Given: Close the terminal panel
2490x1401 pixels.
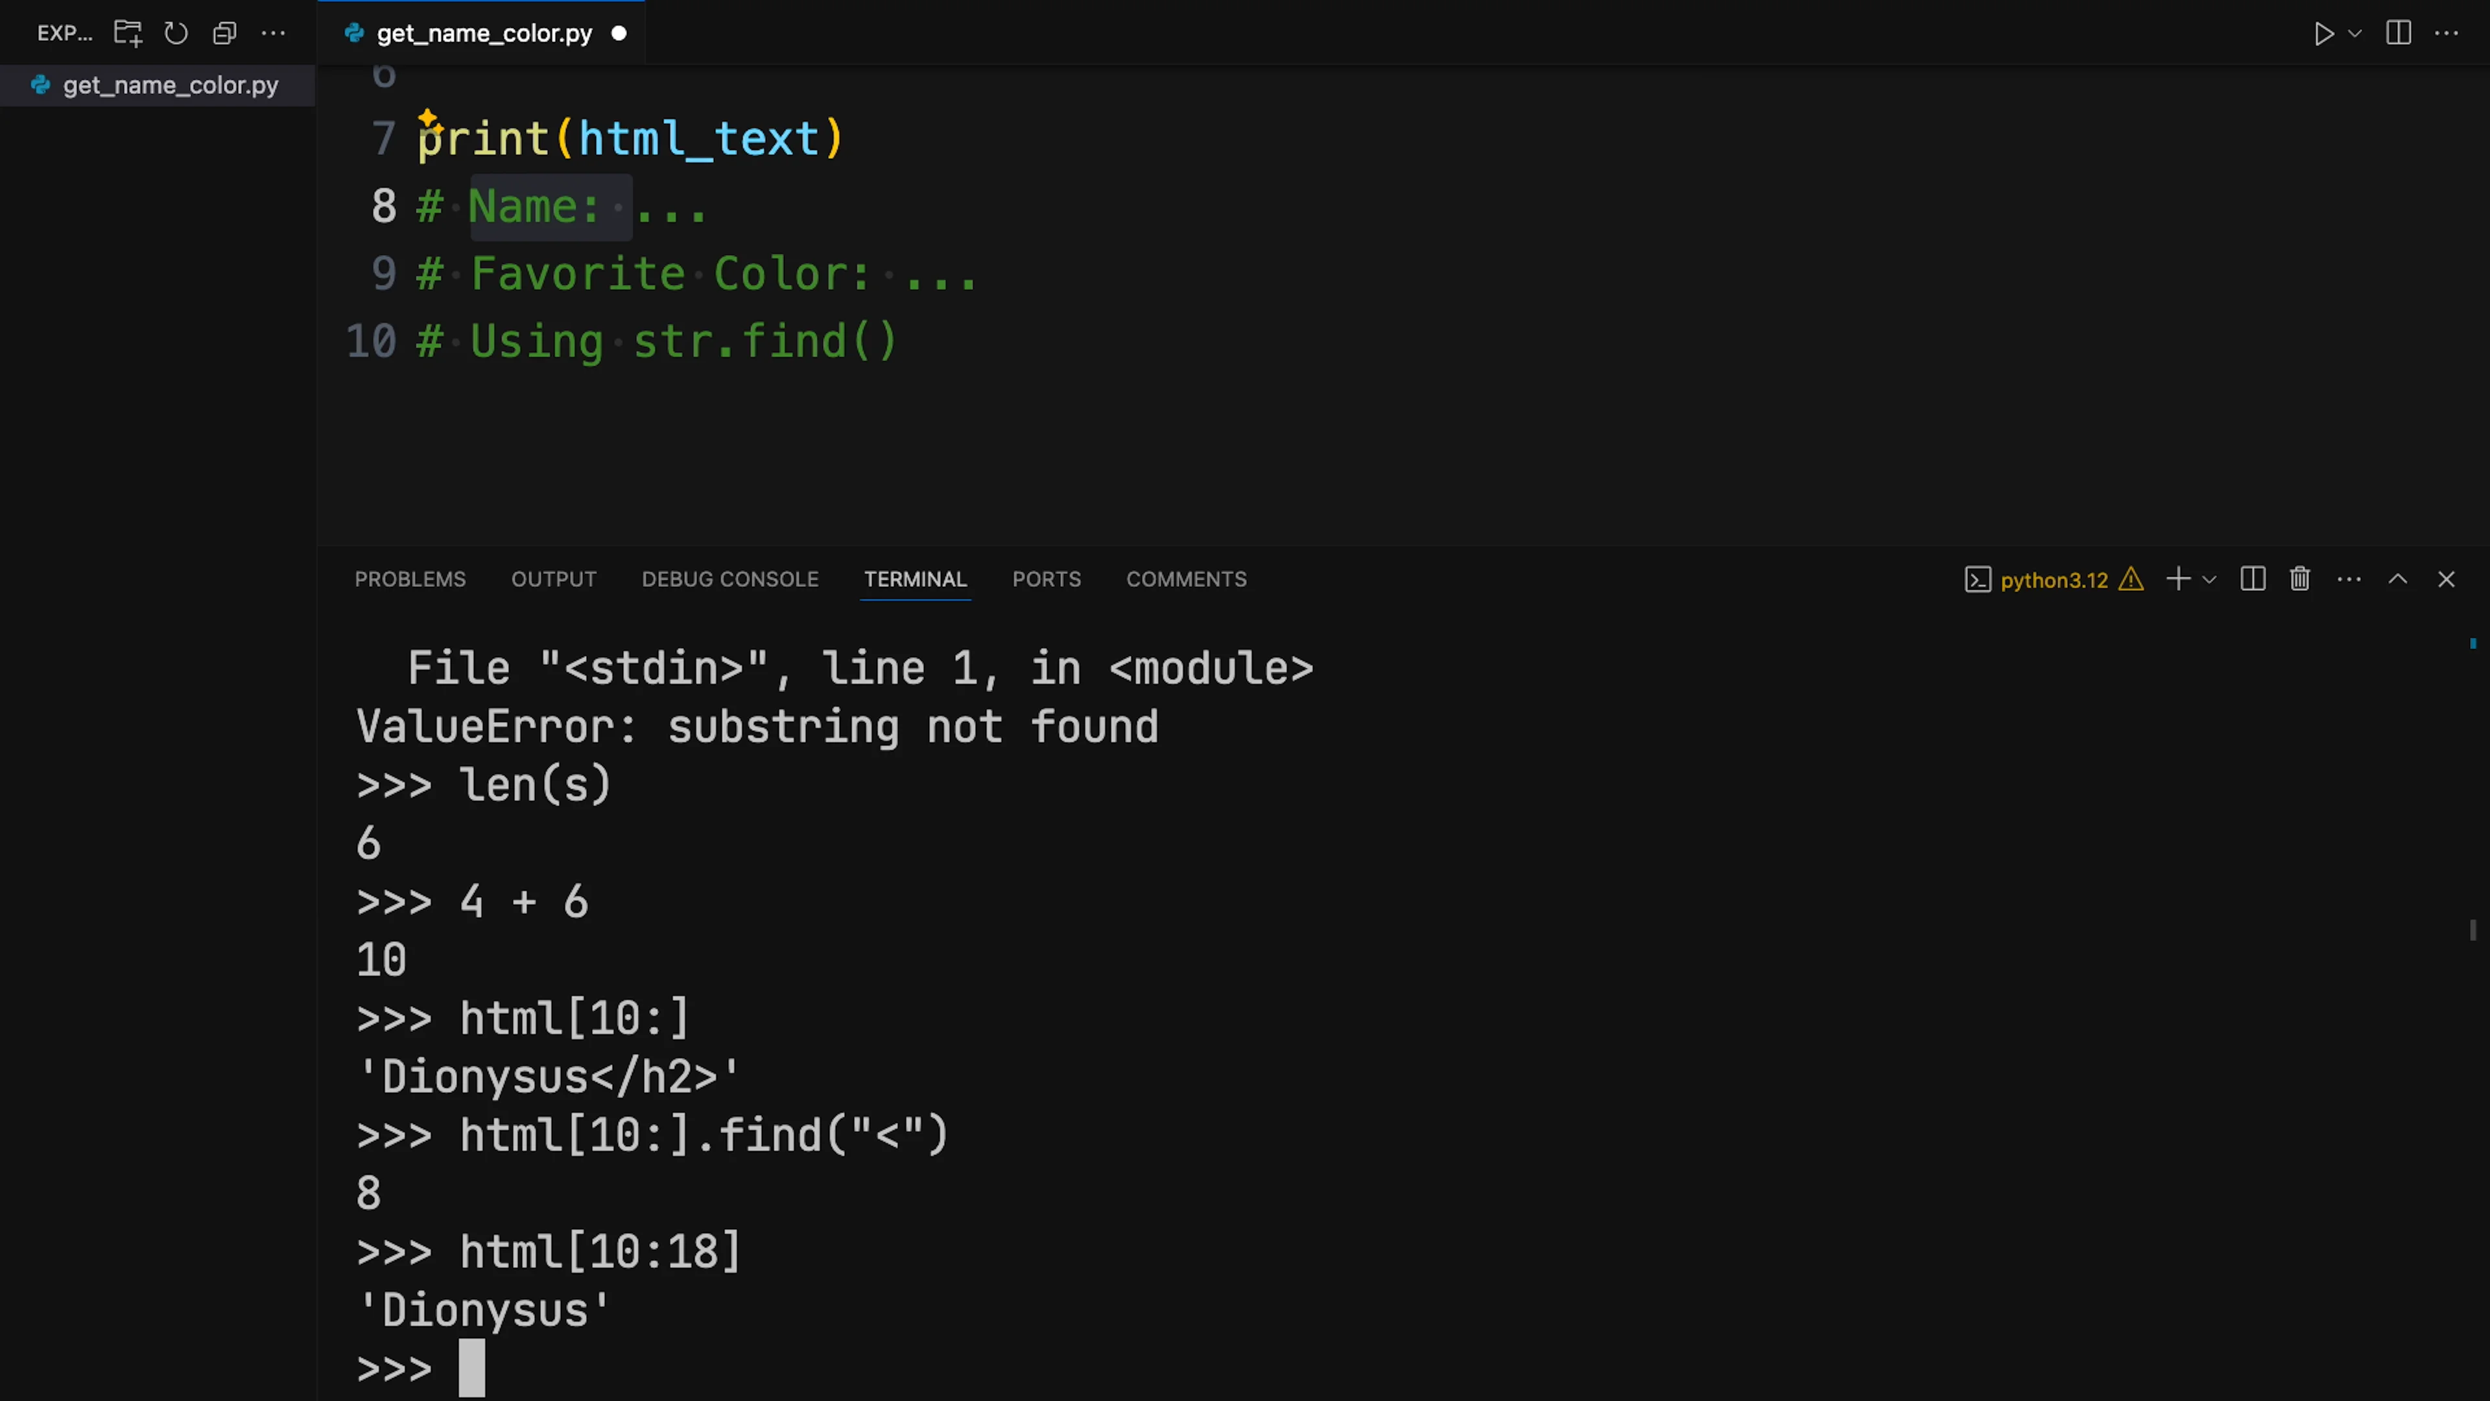Looking at the screenshot, I should [x=2447, y=579].
